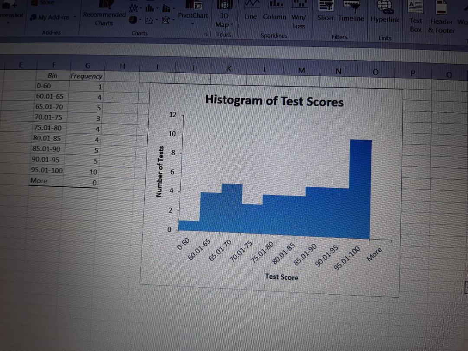Select the 70.01-75 bin cell

[x=50, y=117]
